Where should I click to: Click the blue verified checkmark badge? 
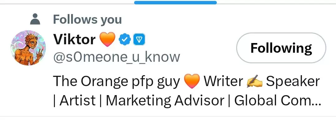pyautogui.click(x=125, y=40)
